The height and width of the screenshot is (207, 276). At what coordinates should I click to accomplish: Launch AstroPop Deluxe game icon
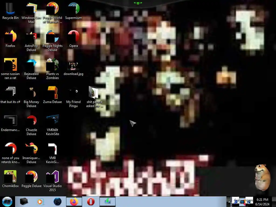(31, 41)
